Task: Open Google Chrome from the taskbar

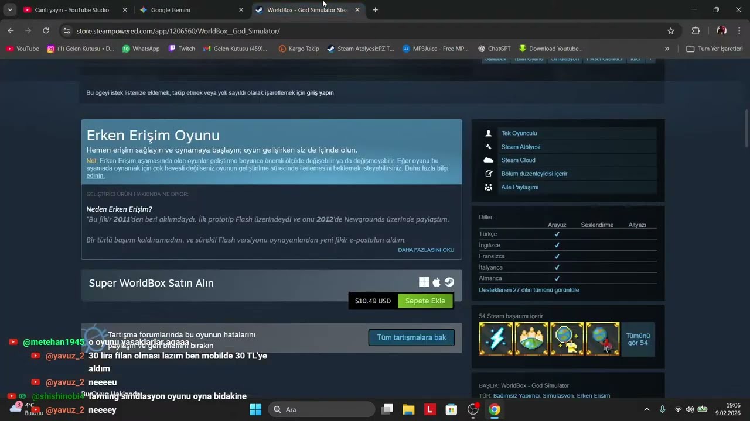Action: click(x=495, y=409)
